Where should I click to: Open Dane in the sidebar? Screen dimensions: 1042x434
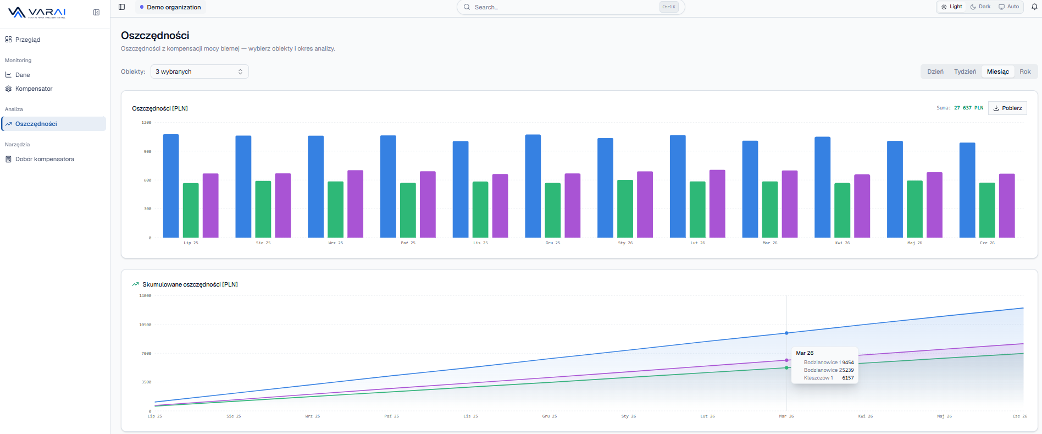[x=53, y=75]
